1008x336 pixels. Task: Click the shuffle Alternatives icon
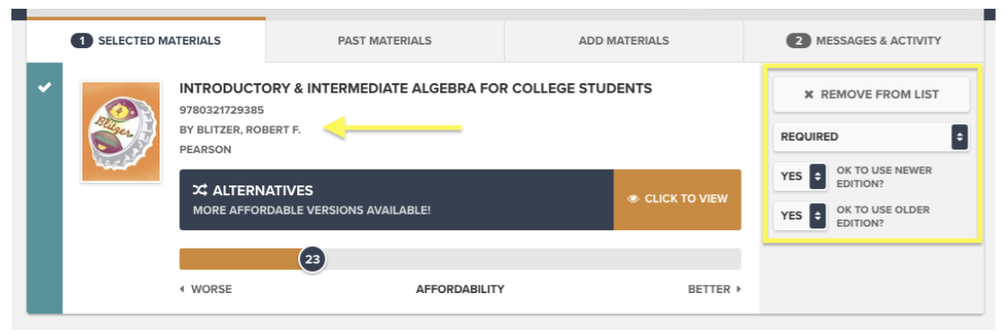[199, 191]
